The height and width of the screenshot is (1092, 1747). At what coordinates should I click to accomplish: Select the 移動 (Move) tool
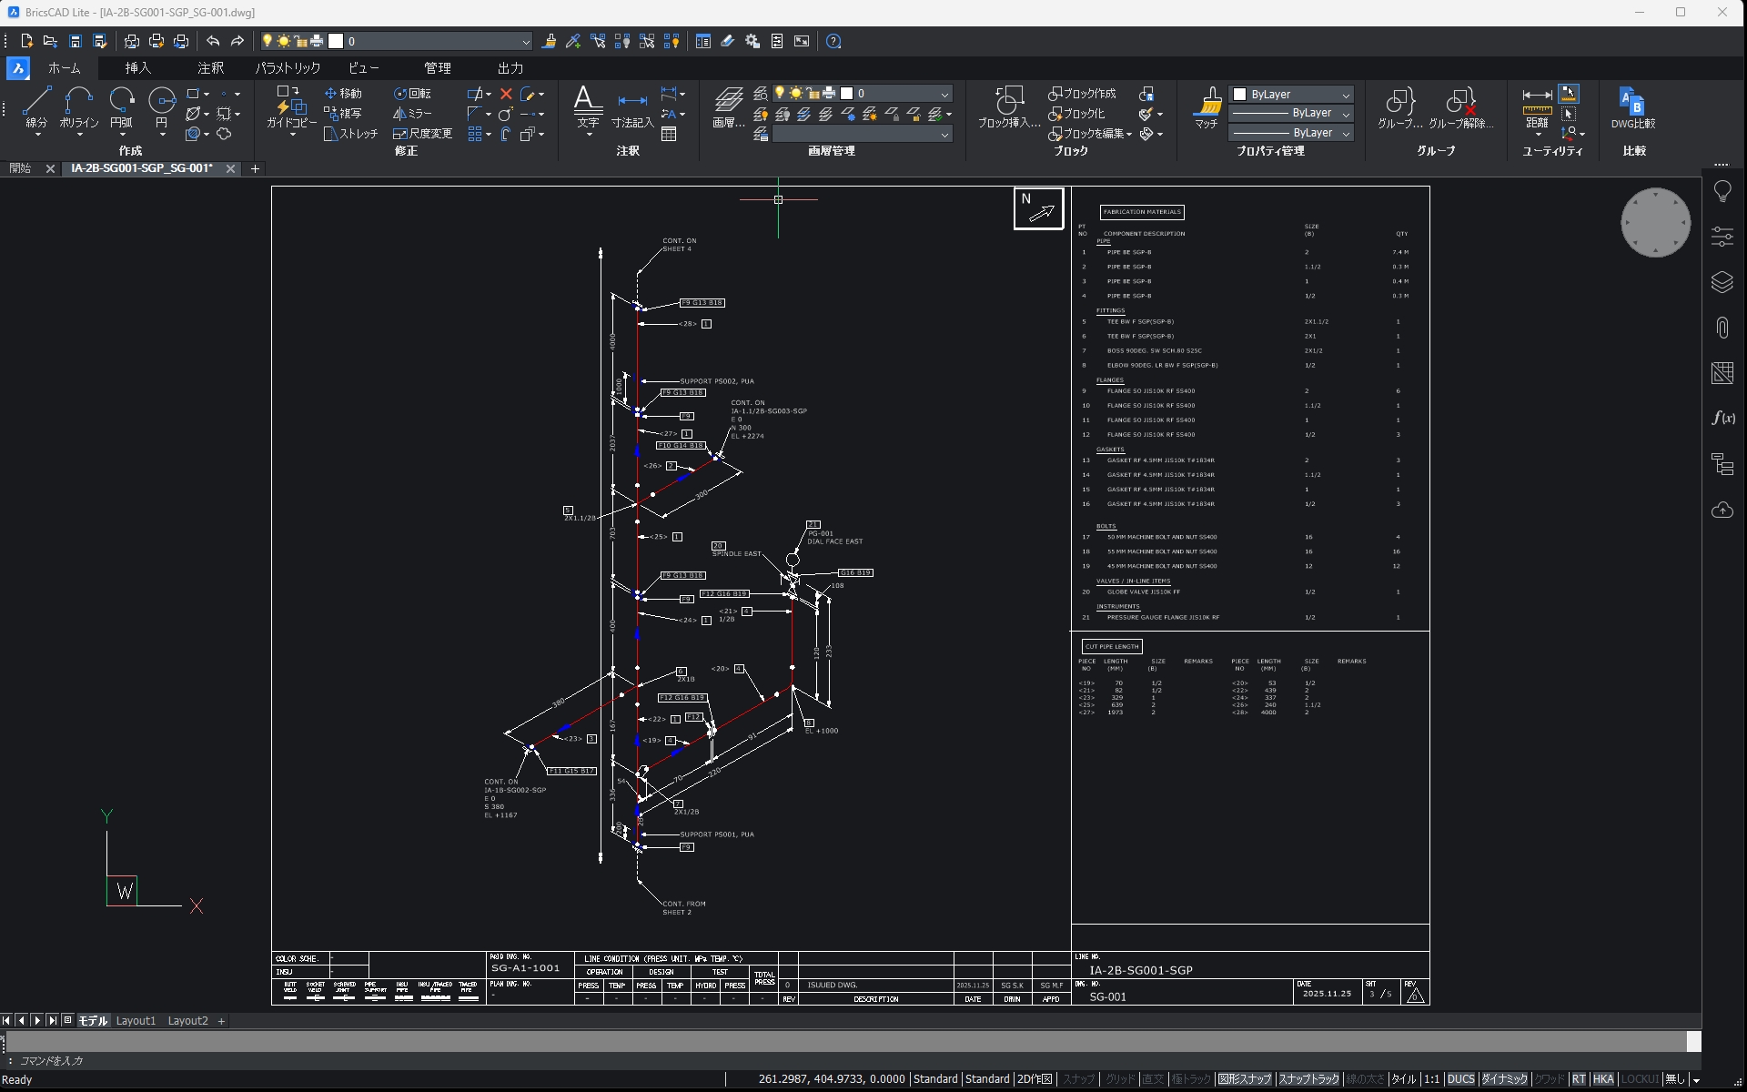(343, 92)
